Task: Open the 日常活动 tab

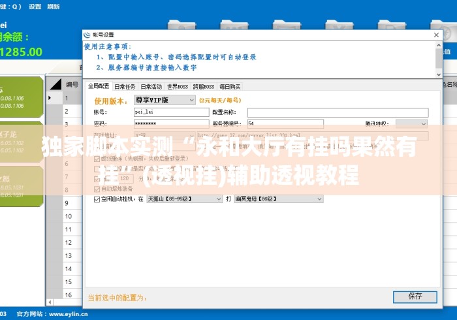Action: 151,87
